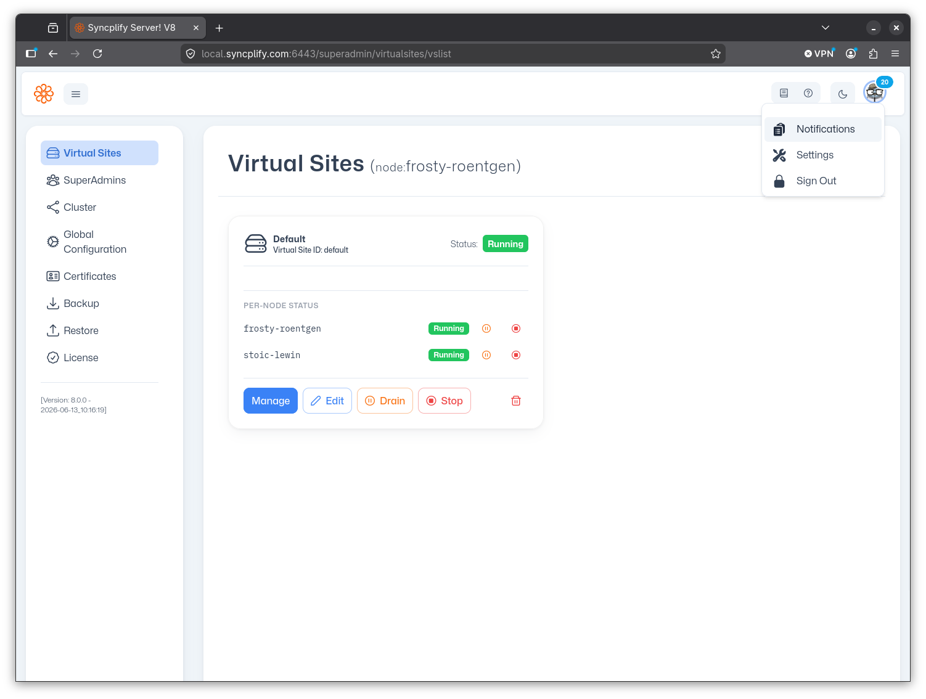Toggle the sidebar hamburger menu button
Screen dimensions: 926x699
tap(76, 94)
